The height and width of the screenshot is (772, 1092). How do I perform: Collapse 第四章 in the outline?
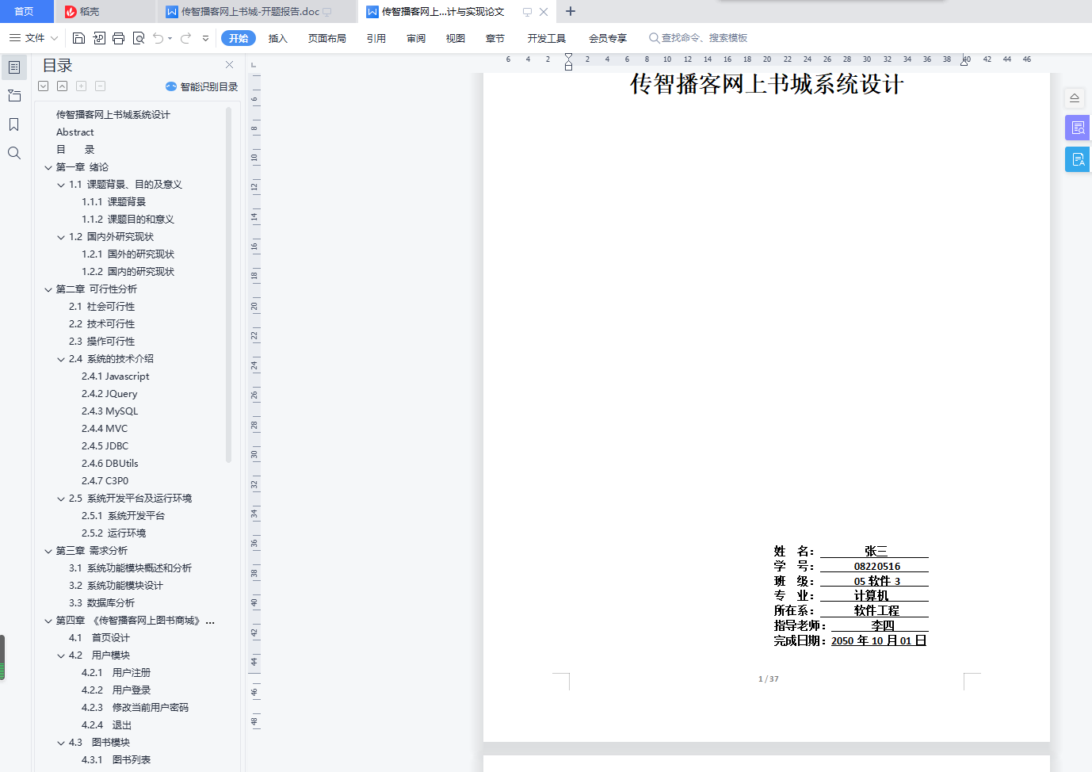[48, 621]
